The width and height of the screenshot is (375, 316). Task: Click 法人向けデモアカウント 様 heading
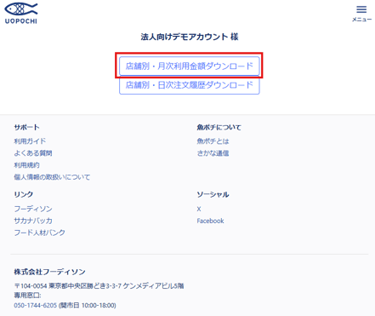tap(190, 37)
